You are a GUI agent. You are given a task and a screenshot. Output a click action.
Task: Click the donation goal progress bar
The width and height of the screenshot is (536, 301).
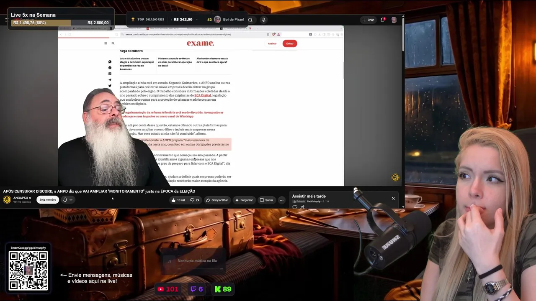[61, 23]
